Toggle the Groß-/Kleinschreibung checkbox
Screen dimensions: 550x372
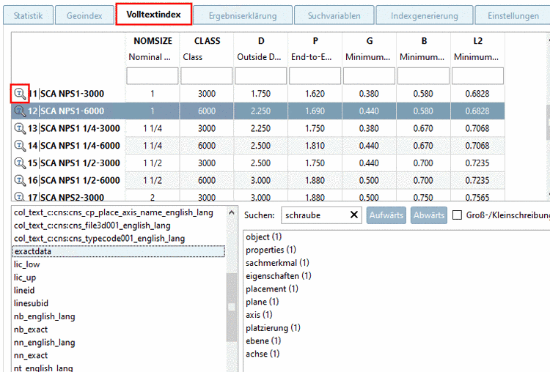[457, 215]
